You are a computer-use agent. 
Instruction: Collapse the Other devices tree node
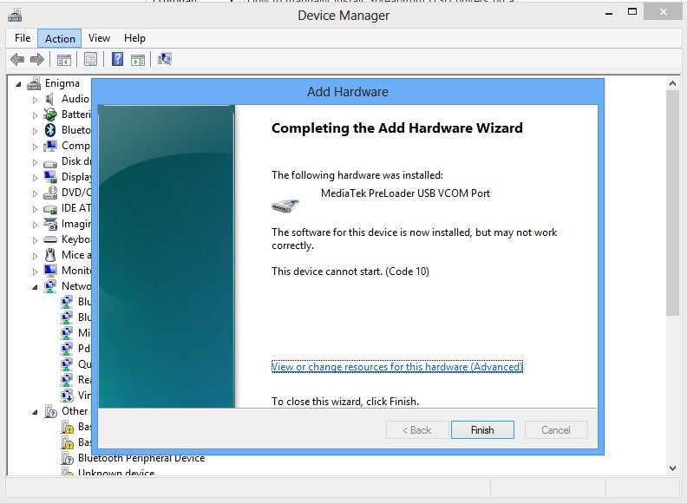click(35, 412)
